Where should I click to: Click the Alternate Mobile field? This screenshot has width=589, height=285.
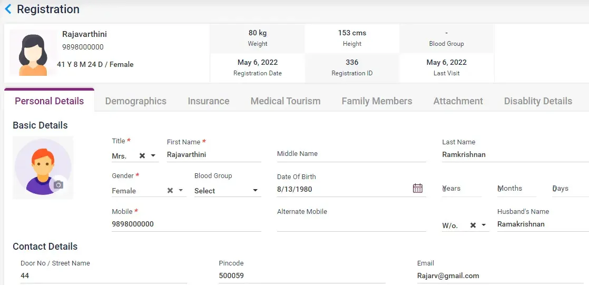coord(351,224)
